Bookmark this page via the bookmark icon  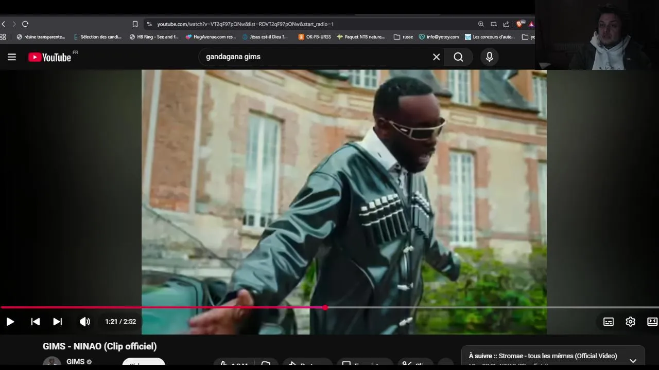coord(135,24)
